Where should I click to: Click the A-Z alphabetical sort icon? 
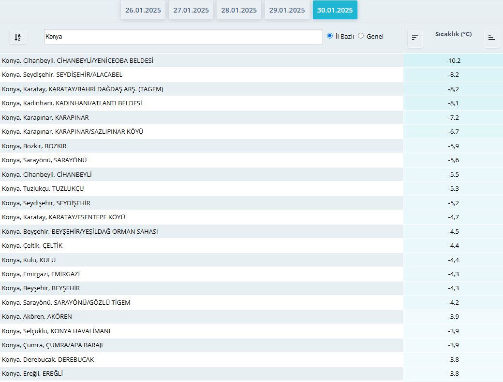click(x=18, y=37)
